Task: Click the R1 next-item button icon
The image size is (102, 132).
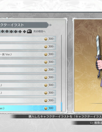Action: click(x=29, y=31)
